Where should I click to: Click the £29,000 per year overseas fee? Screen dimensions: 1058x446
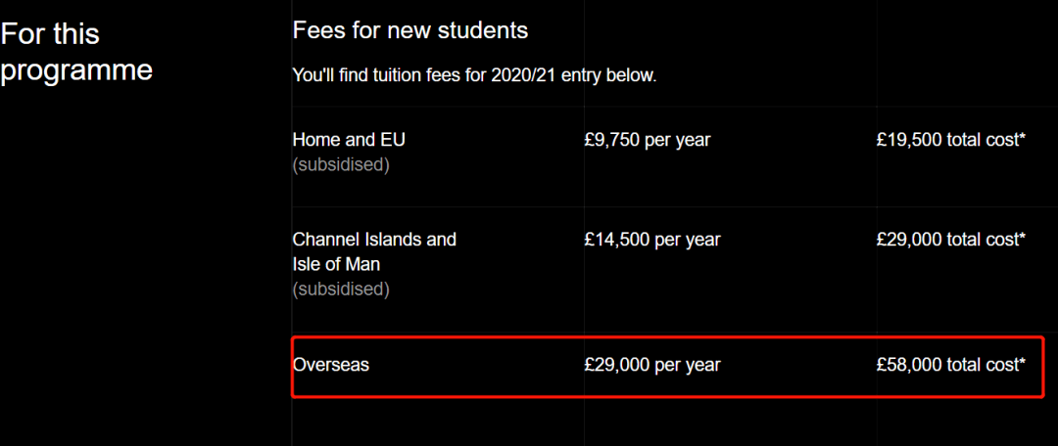click(x=652, y=365)
